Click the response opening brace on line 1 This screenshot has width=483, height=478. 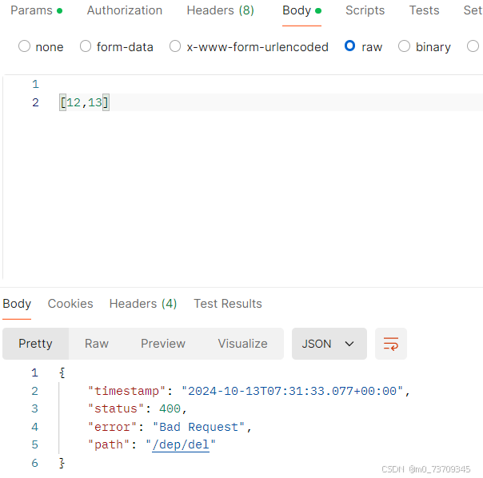coord(62,373)
